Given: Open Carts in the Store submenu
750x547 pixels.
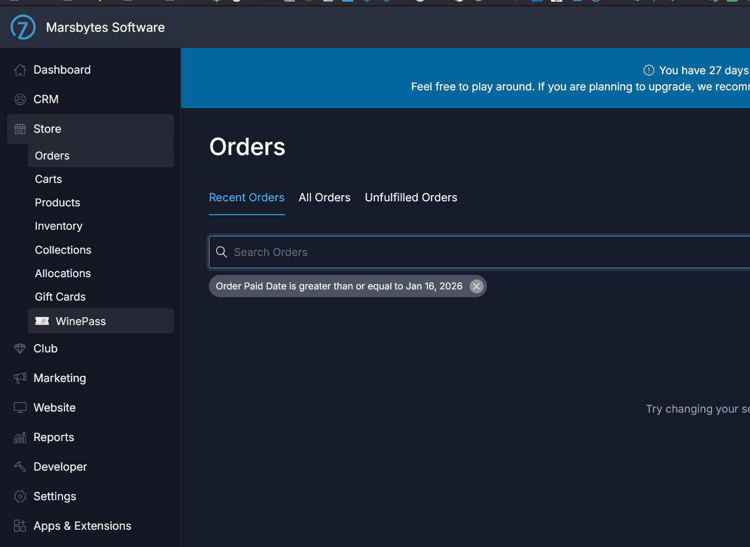Looking at the screenshot, I should [48, 179].
